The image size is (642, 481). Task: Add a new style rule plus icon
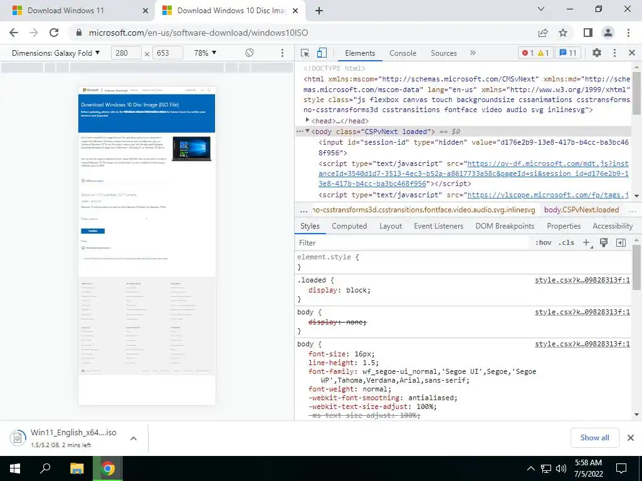pyautogui.click(x=587, y=242)
